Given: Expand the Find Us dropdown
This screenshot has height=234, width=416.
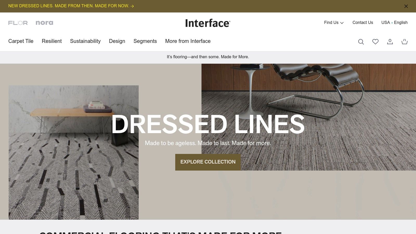Looking at the screenshot, I should tap(334, 23).
